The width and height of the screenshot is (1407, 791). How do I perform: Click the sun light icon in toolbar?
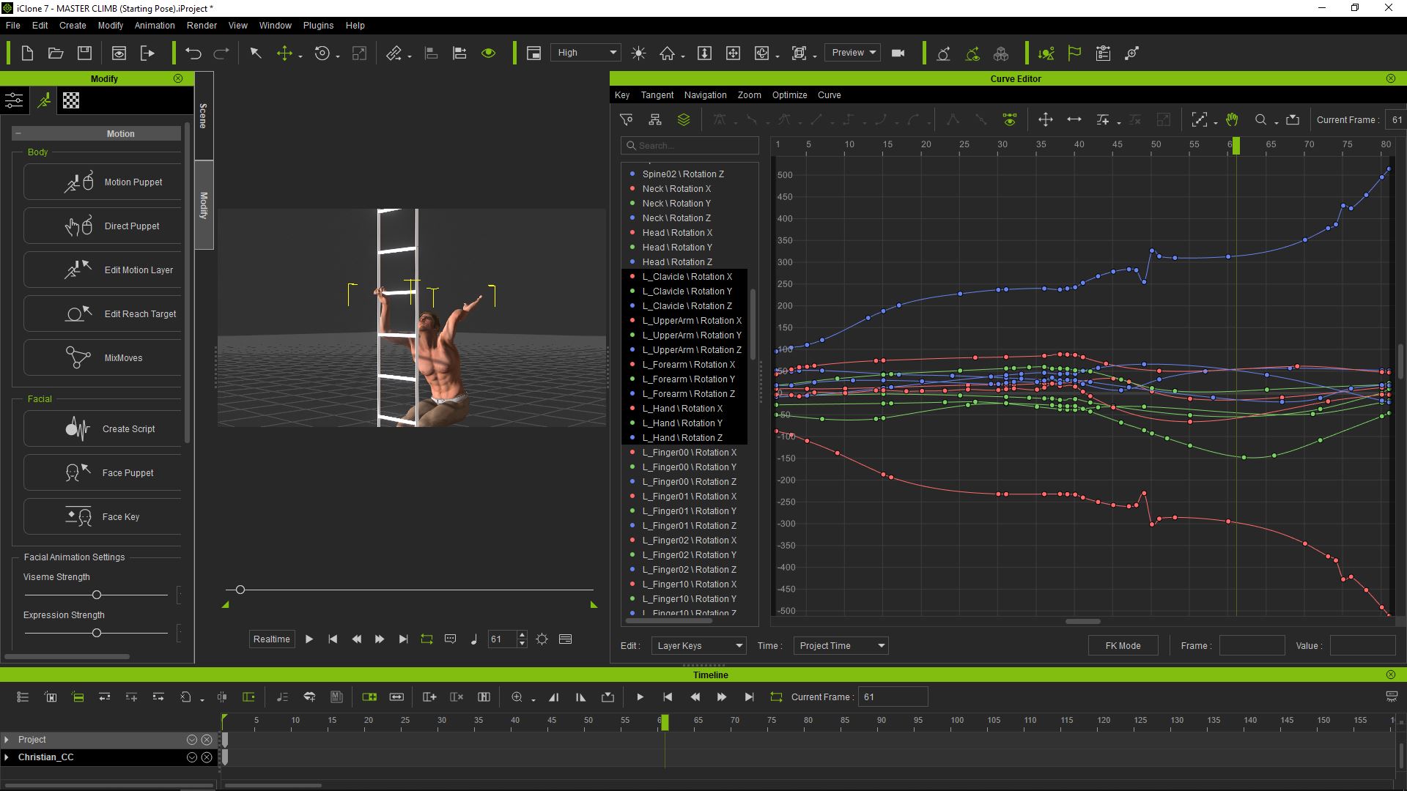pyautogui.click(x=639, y=53)
